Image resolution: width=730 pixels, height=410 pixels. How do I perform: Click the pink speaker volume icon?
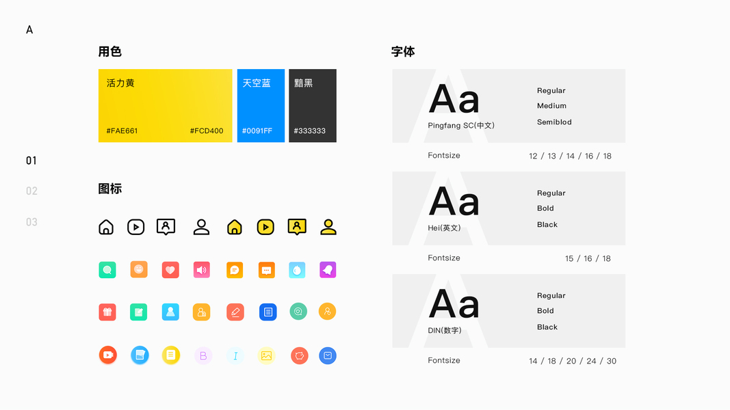[202, 270]
